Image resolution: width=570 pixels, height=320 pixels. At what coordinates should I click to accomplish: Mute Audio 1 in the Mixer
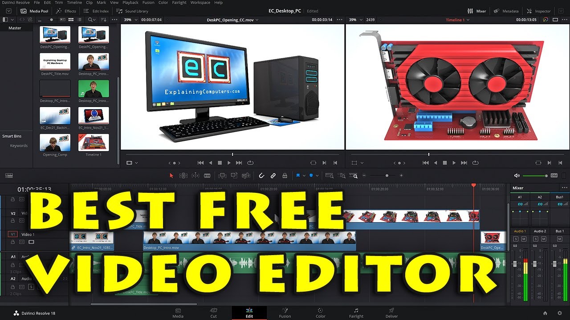point(523,239)
